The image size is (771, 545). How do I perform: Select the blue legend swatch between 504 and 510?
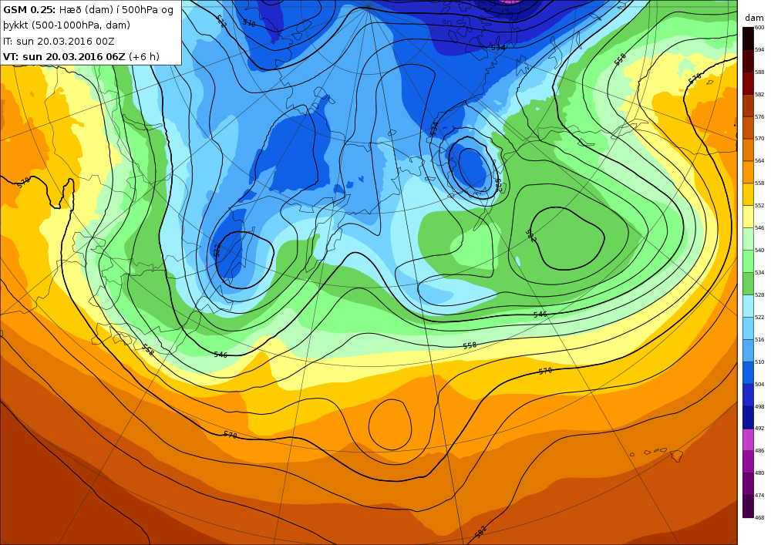tap(747, 372)
